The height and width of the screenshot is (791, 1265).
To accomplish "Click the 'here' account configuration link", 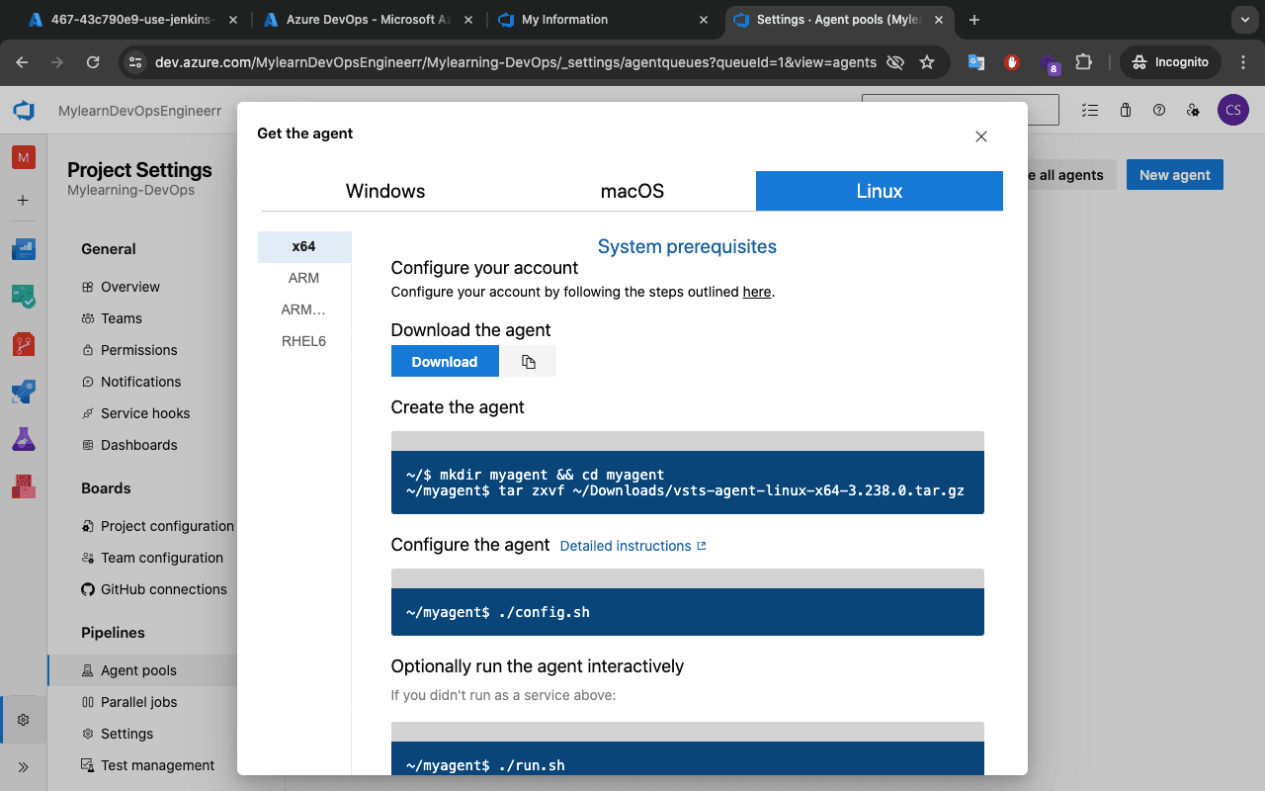I will click(757, 292).
